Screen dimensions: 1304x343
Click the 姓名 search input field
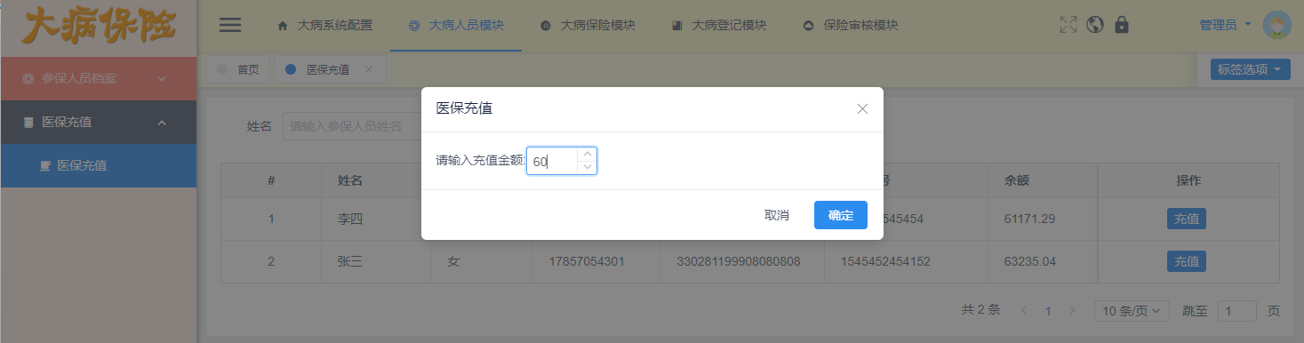tap(352, 126)
